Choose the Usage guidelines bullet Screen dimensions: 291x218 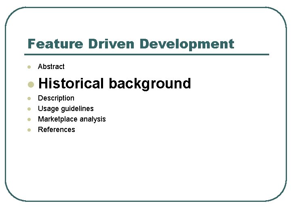coord(66,109)
